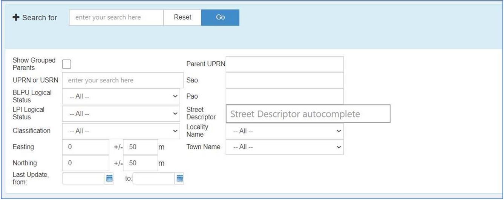The height and width of the screenshot is (200, 504).
Task: Open the LPI Logical Status dropdown
Action: tap(121, 113)
